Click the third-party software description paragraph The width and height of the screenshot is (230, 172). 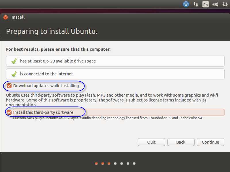(112, 100)
